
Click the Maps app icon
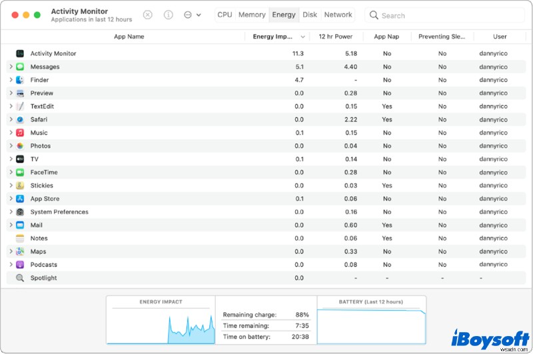pos(20,252)
